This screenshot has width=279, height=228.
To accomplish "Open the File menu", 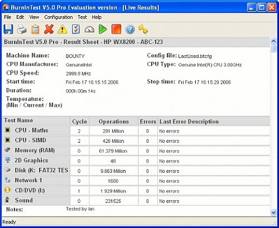I will click(7, 17).
